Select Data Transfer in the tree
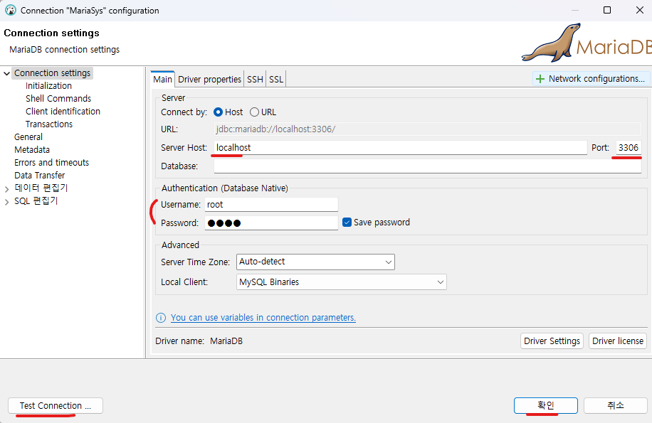 coord(39,176)
